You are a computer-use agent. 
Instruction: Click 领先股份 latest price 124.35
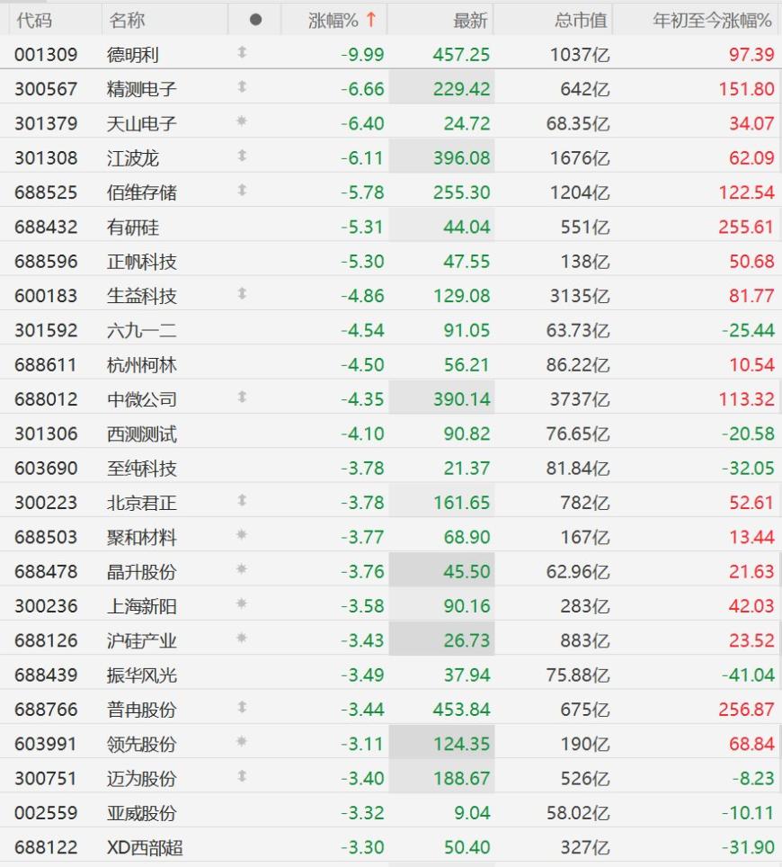(x=461, y=744)
